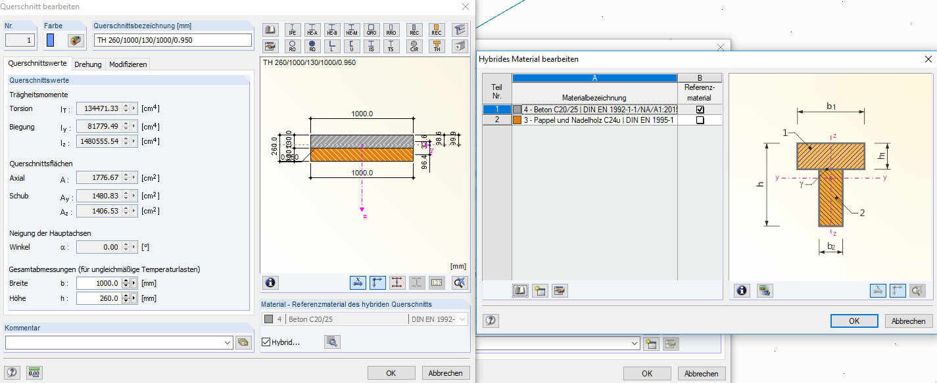Click grey color swatch of Beton C20/25 row

pos(517,110)
